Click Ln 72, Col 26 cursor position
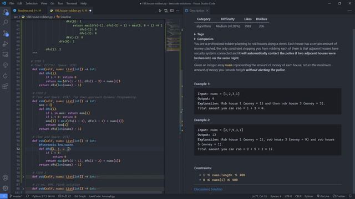 259,196
